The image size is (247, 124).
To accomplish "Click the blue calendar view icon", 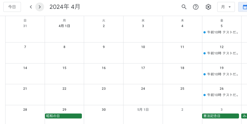I will coord(244,7).
